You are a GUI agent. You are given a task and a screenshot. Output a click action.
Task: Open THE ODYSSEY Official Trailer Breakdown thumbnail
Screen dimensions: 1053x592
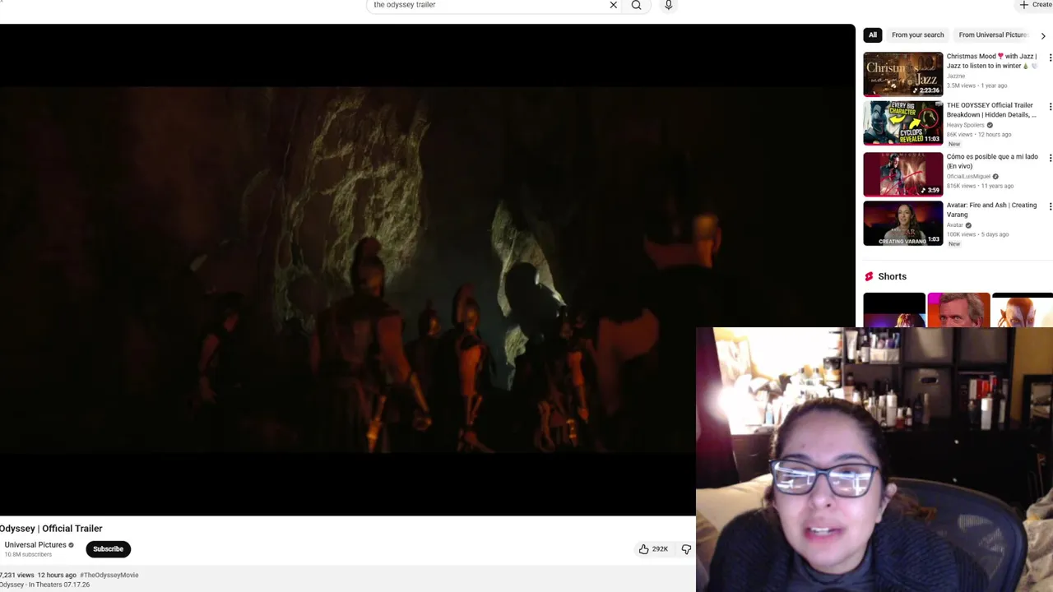click(x=902, y=123)
